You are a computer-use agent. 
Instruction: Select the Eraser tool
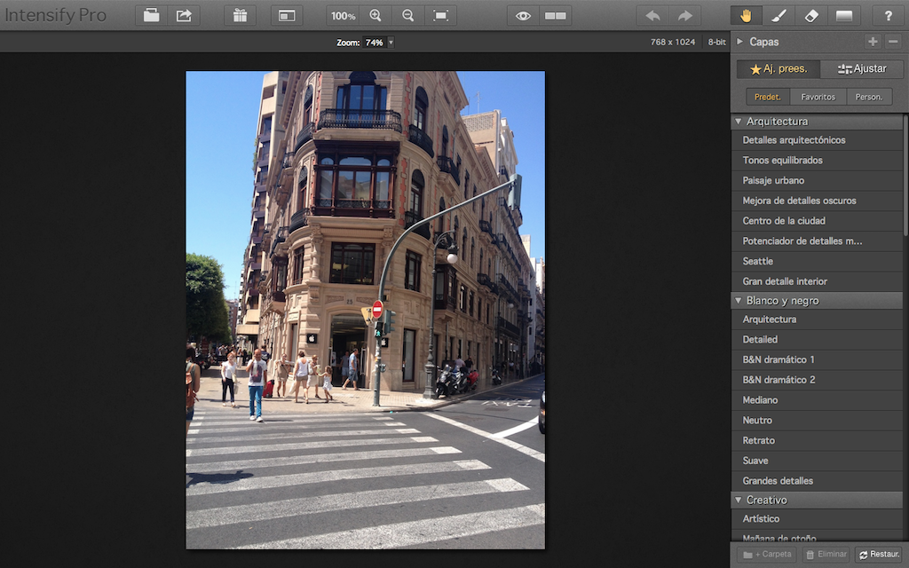coord(811,16)
